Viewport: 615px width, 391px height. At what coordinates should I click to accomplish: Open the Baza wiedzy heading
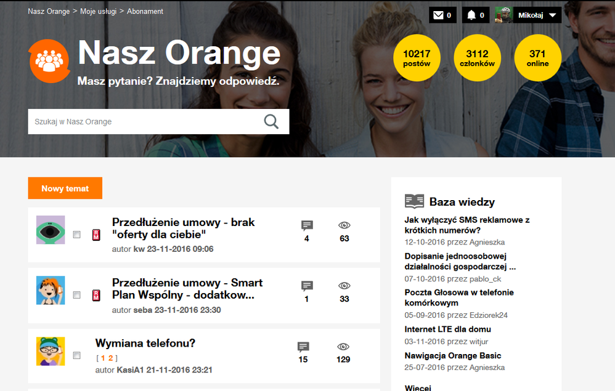pyautogui.click(x=462, y=202)
